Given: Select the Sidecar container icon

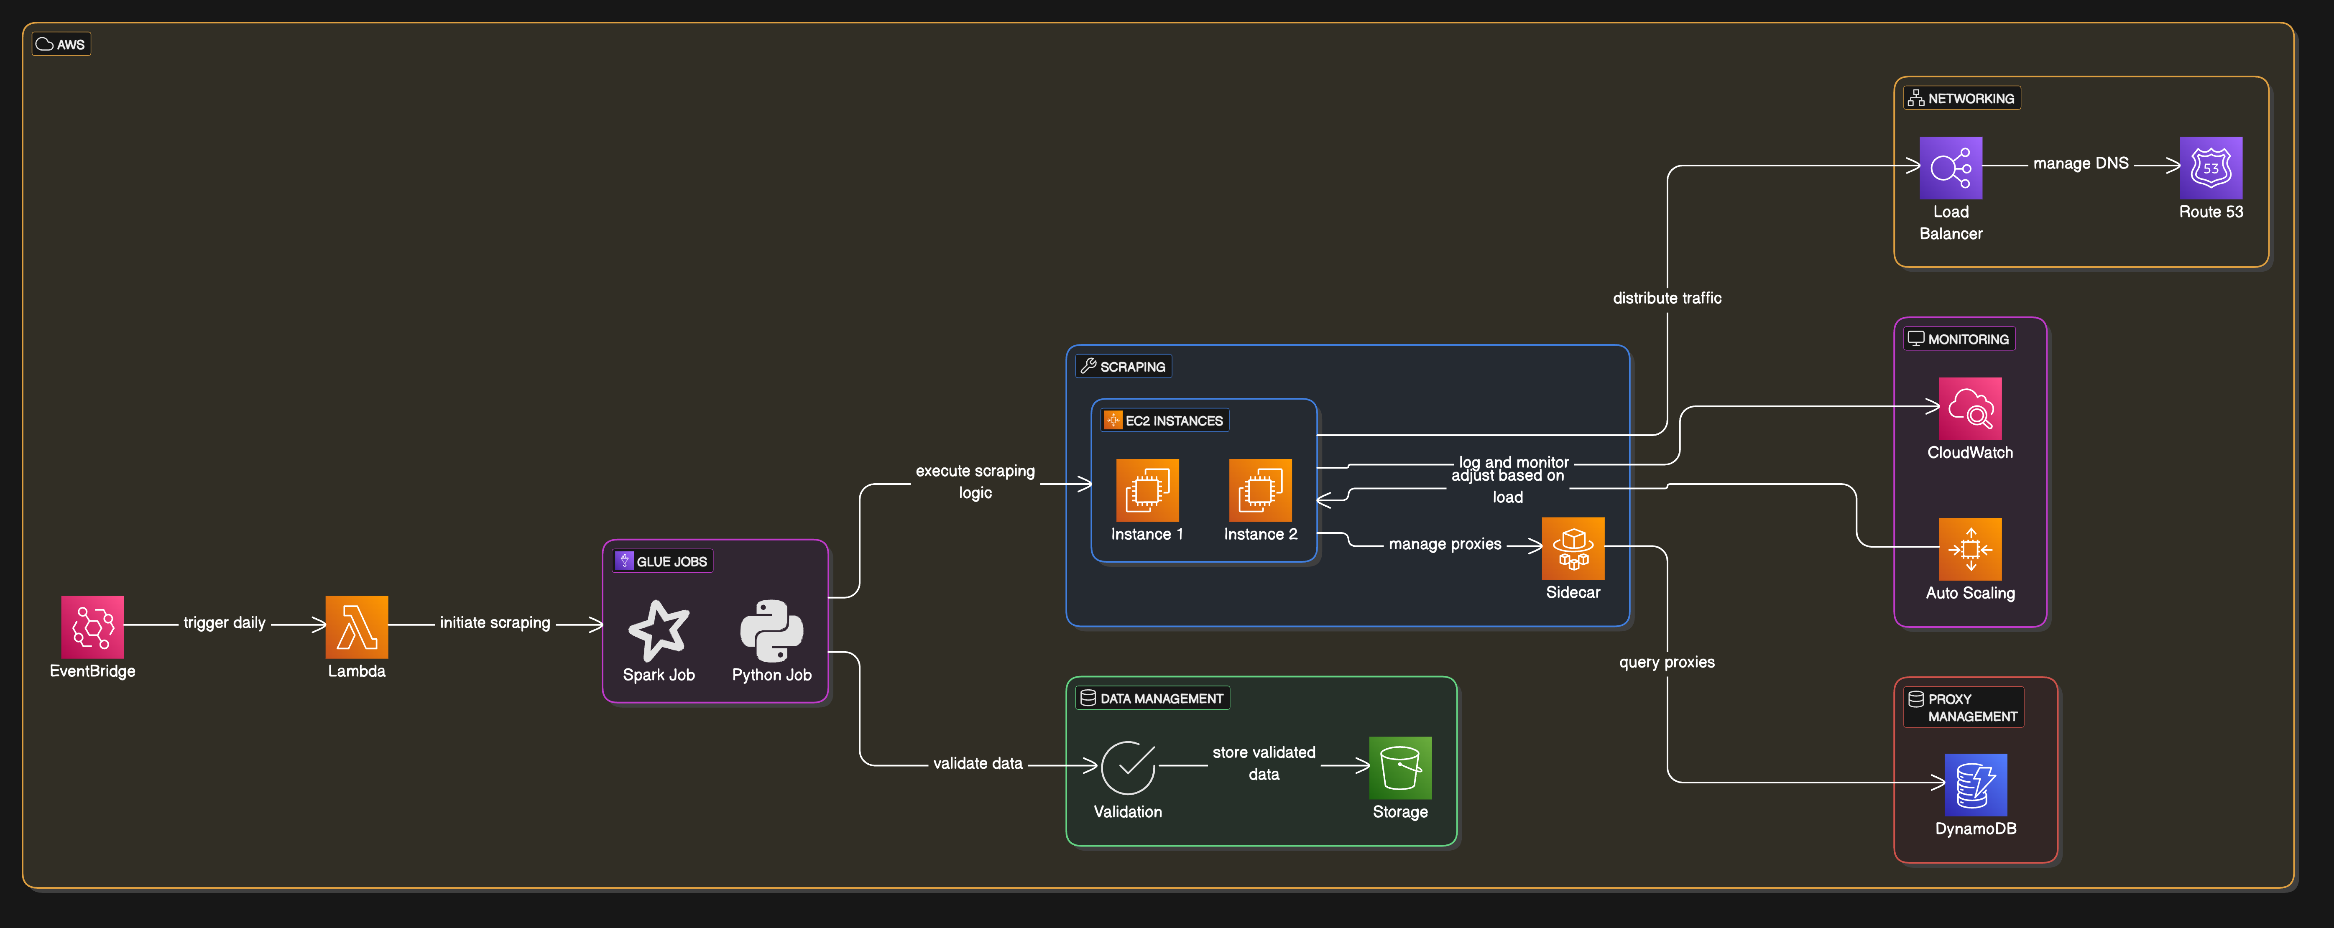Looking at the screenshot, I should point(1573,548).
